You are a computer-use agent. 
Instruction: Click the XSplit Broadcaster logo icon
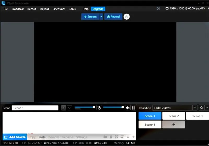(x=3, y=3)
